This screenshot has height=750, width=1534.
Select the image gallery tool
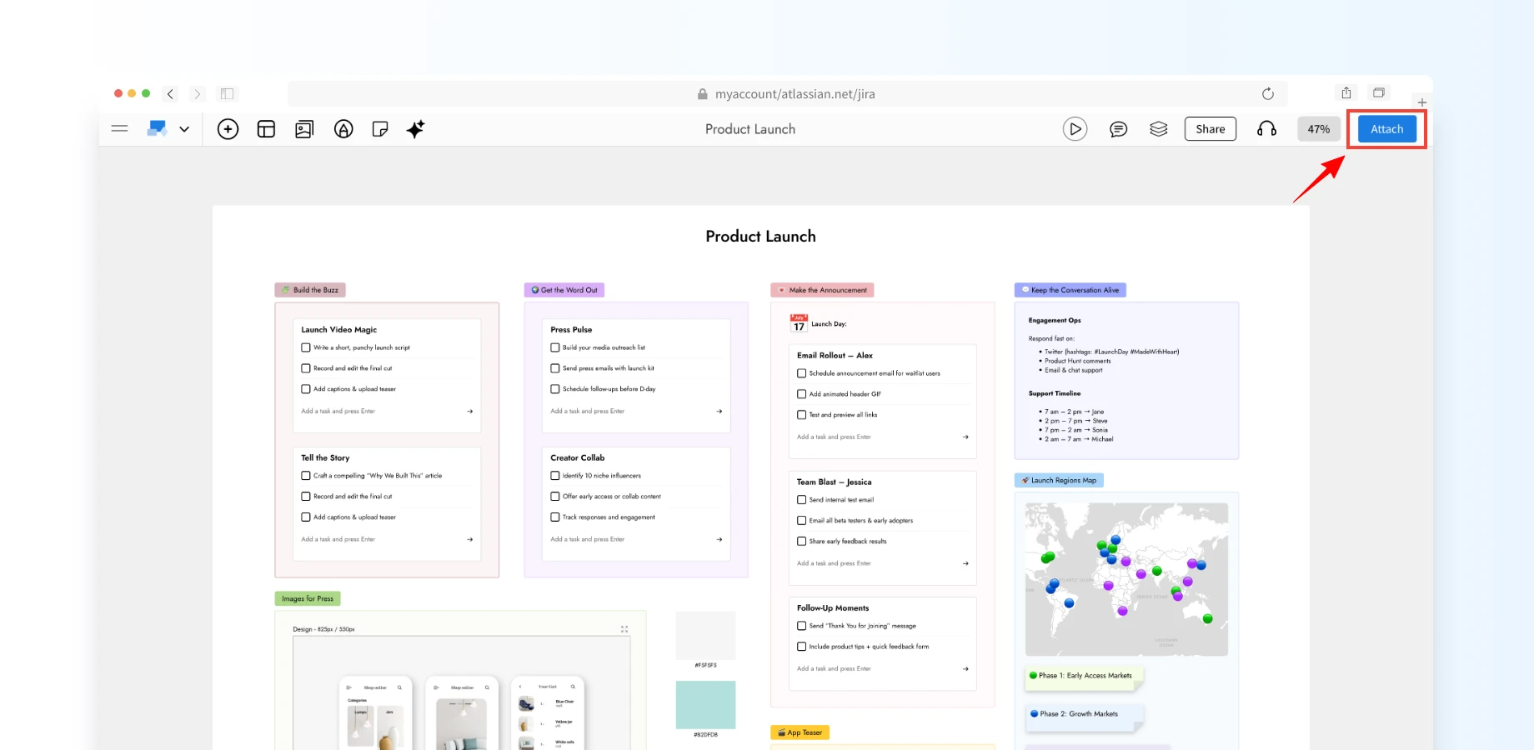304,129
